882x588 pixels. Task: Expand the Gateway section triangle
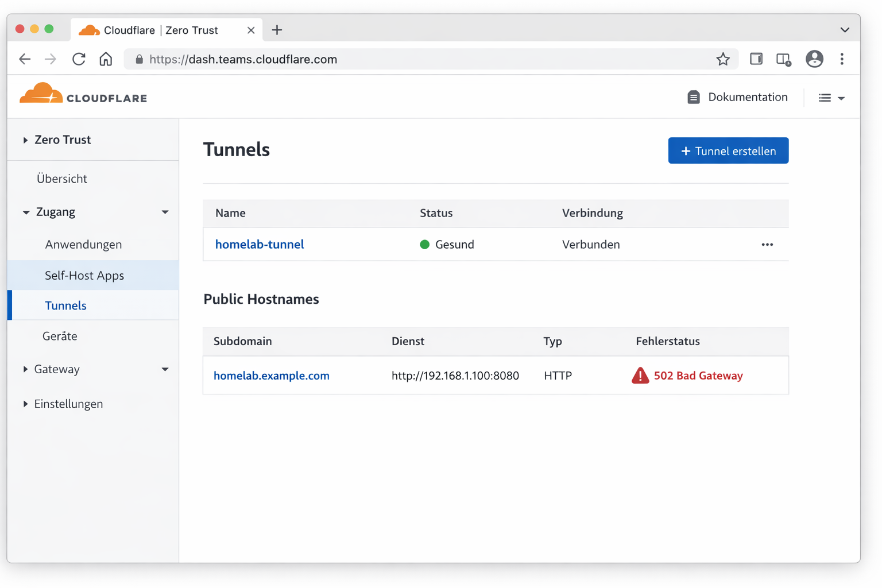(25, 369)
